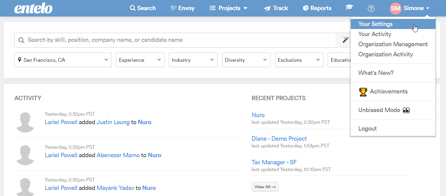Open the San Francisco, CA location dropdown
This screenshot has height=196, width=446.
tap(63, 60)
